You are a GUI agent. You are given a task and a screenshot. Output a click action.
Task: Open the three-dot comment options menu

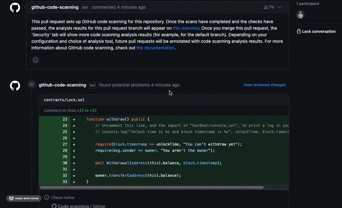point(280,7)
